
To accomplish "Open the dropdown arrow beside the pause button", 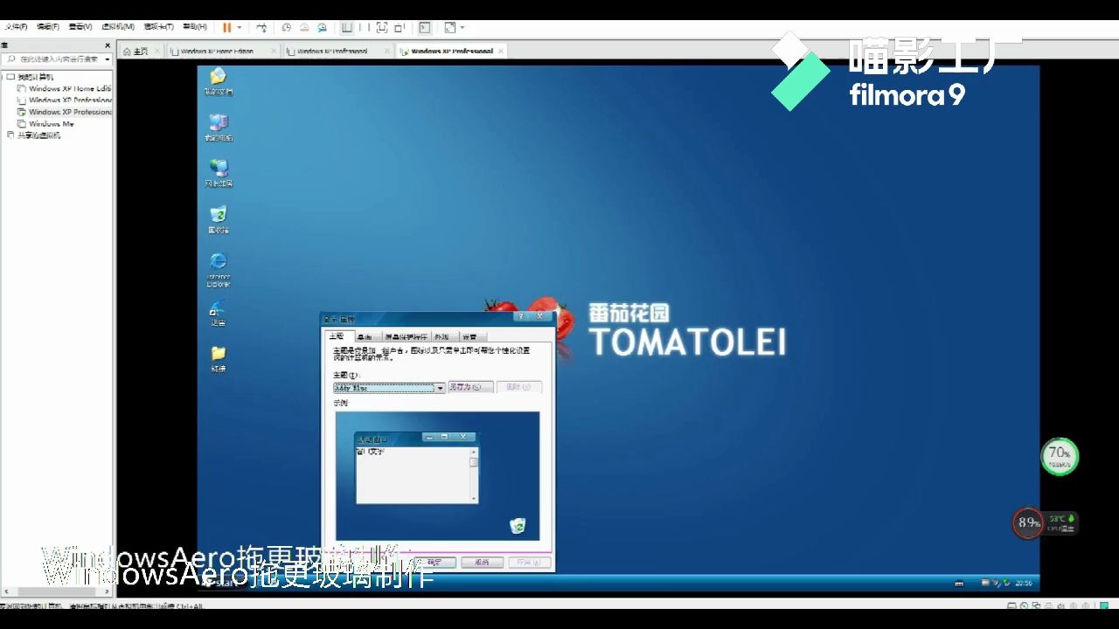I will (239, 27).
